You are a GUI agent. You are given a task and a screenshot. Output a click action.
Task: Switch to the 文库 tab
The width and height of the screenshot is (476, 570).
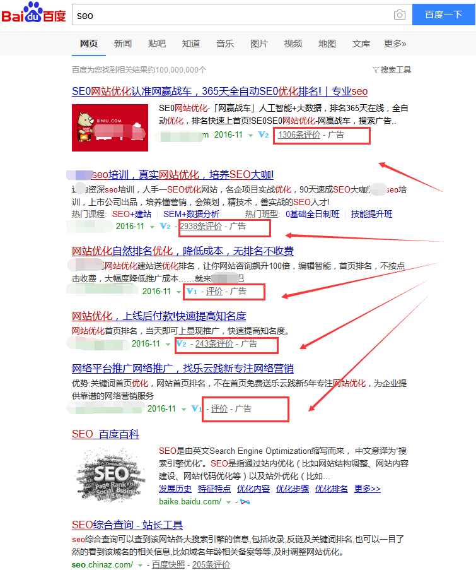(361, 44)
